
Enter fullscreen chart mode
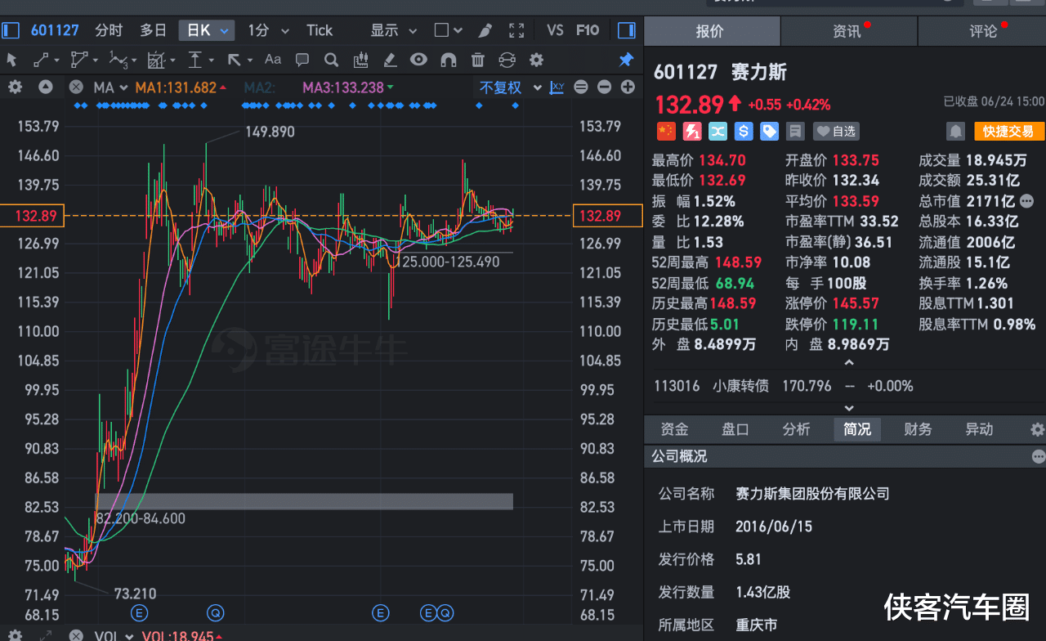pos(516,30)
